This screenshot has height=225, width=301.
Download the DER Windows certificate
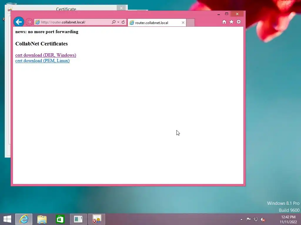(x=46, y=55)
